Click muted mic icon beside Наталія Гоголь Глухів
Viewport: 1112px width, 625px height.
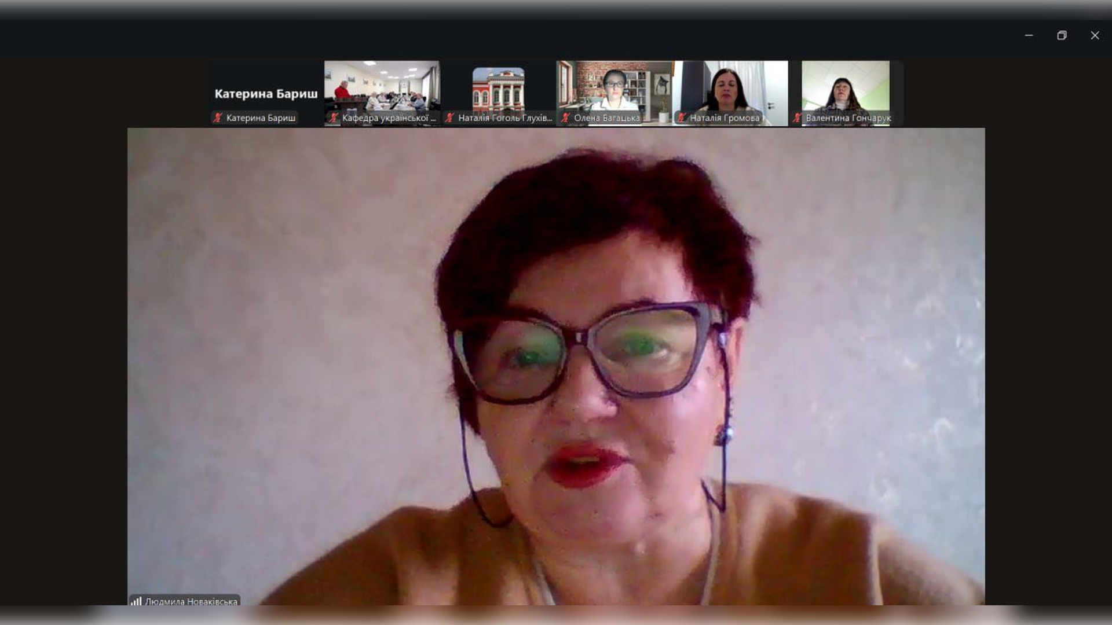click(x=449, y=118)
